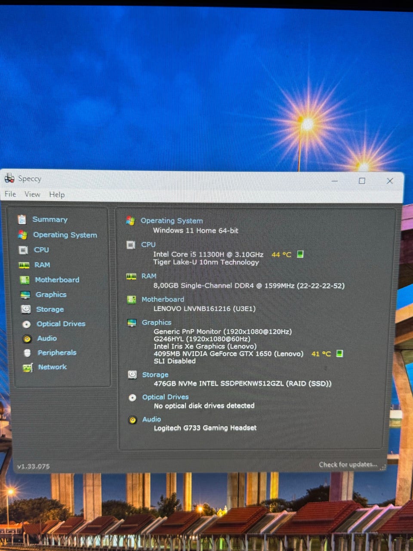Click the Windows flag icon in summary pane
This screenshot has width=413, height=551.
(x=130, y=221)
